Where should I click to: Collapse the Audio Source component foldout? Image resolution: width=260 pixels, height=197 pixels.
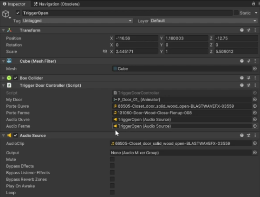tap(3, 136)
